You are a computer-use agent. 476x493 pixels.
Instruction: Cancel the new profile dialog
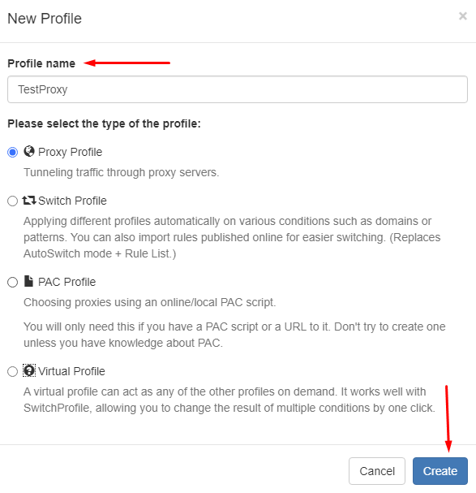[x=377, y=471]
